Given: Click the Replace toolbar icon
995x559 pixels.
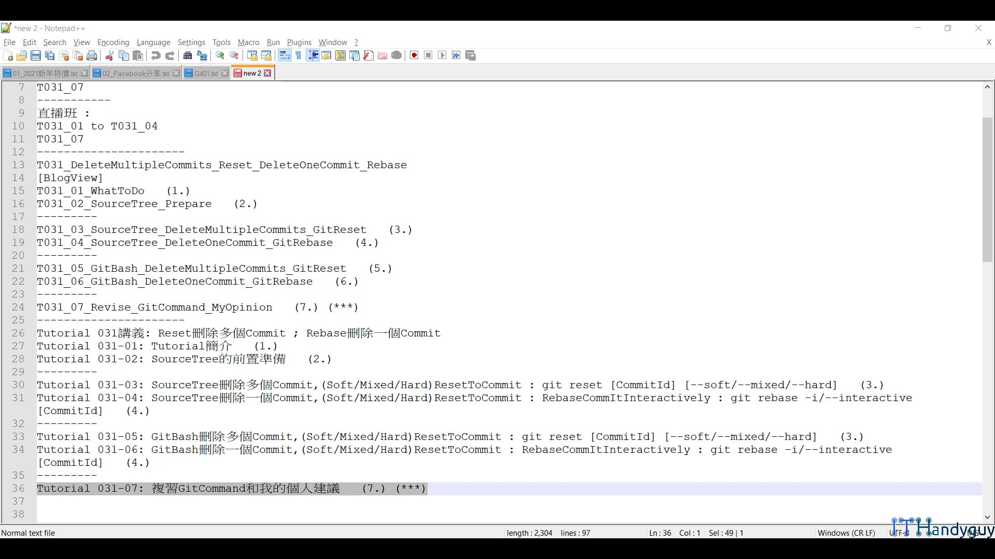Looking at the screenshot, I should pos(202,55).
